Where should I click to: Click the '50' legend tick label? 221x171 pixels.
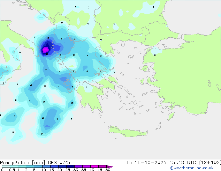click(108, 170)
